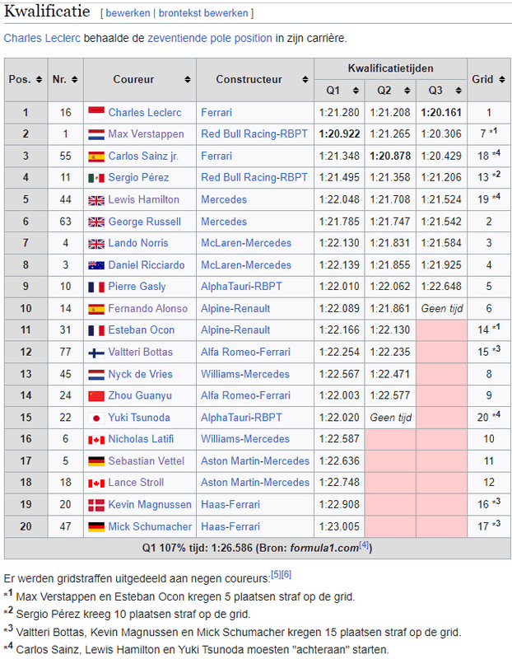Click bold Q2 time 1:20.878
Image resolution: width=512 pixels, height=659 pixels.
pos(390,156)
